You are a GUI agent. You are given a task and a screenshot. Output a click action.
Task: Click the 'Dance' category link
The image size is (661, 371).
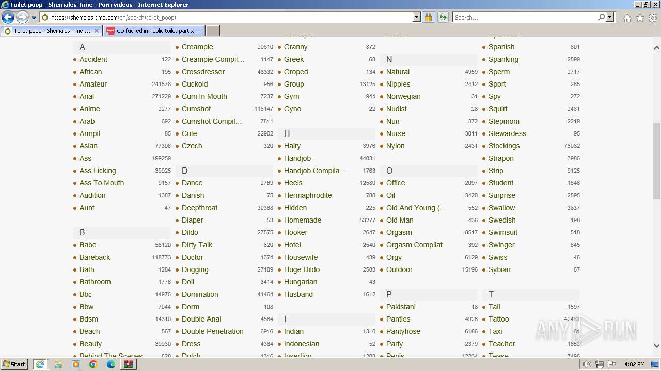(x=192, y=183)
